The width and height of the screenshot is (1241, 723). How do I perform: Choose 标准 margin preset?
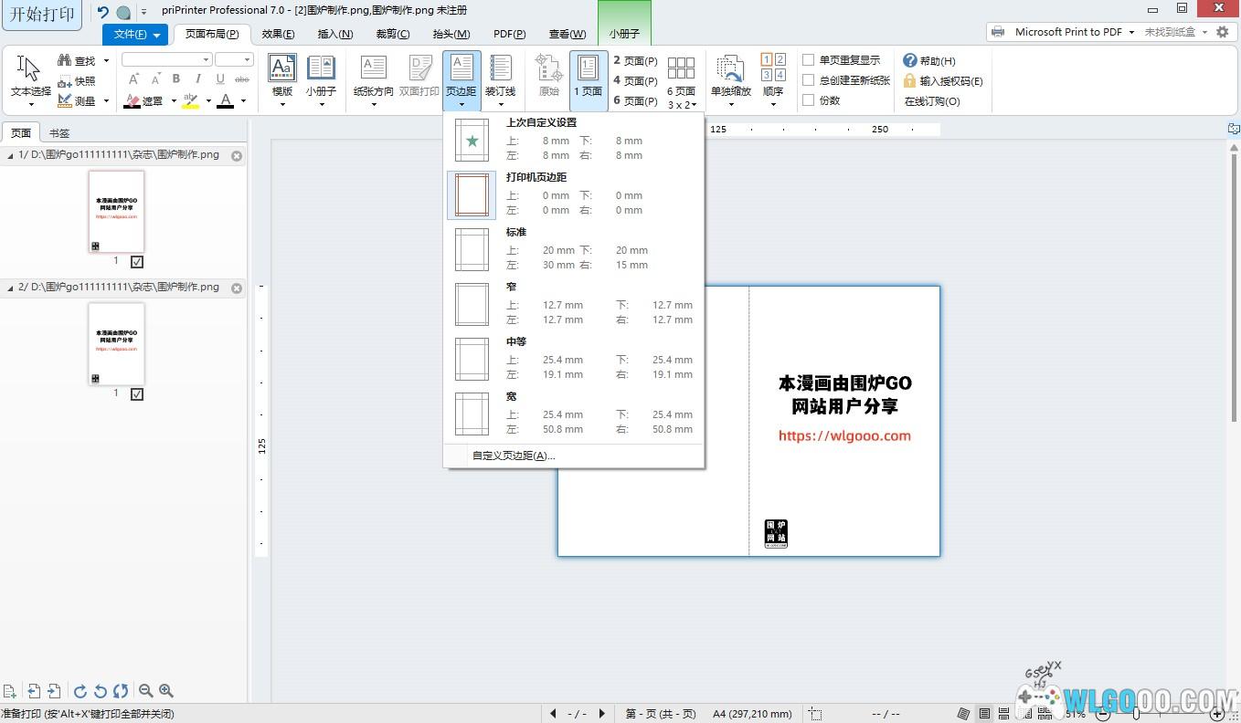574,249
